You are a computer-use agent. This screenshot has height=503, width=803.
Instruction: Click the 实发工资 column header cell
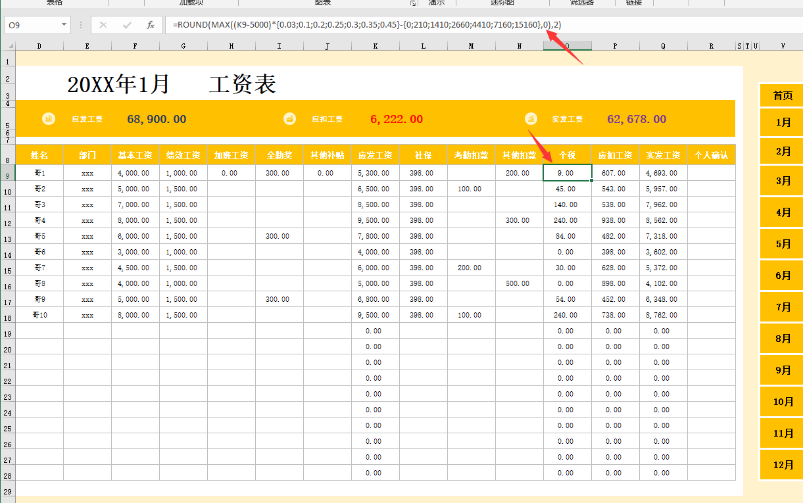(664, 155)
